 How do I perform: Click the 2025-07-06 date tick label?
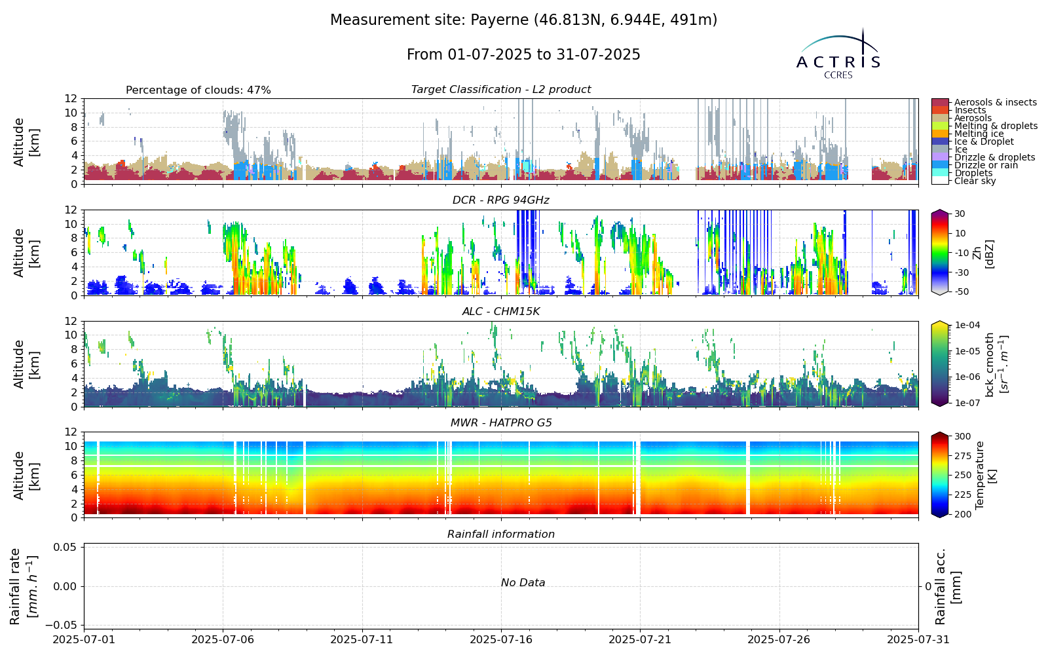(223, 639)
